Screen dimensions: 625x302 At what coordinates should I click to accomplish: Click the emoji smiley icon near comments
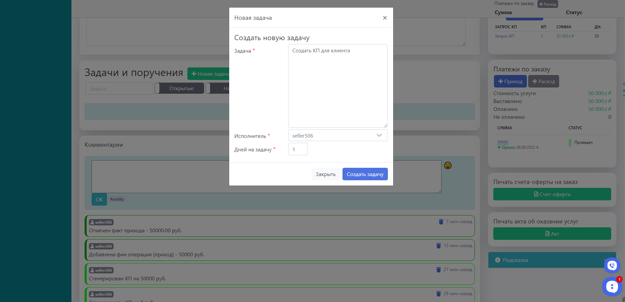[x=448, y=165]
